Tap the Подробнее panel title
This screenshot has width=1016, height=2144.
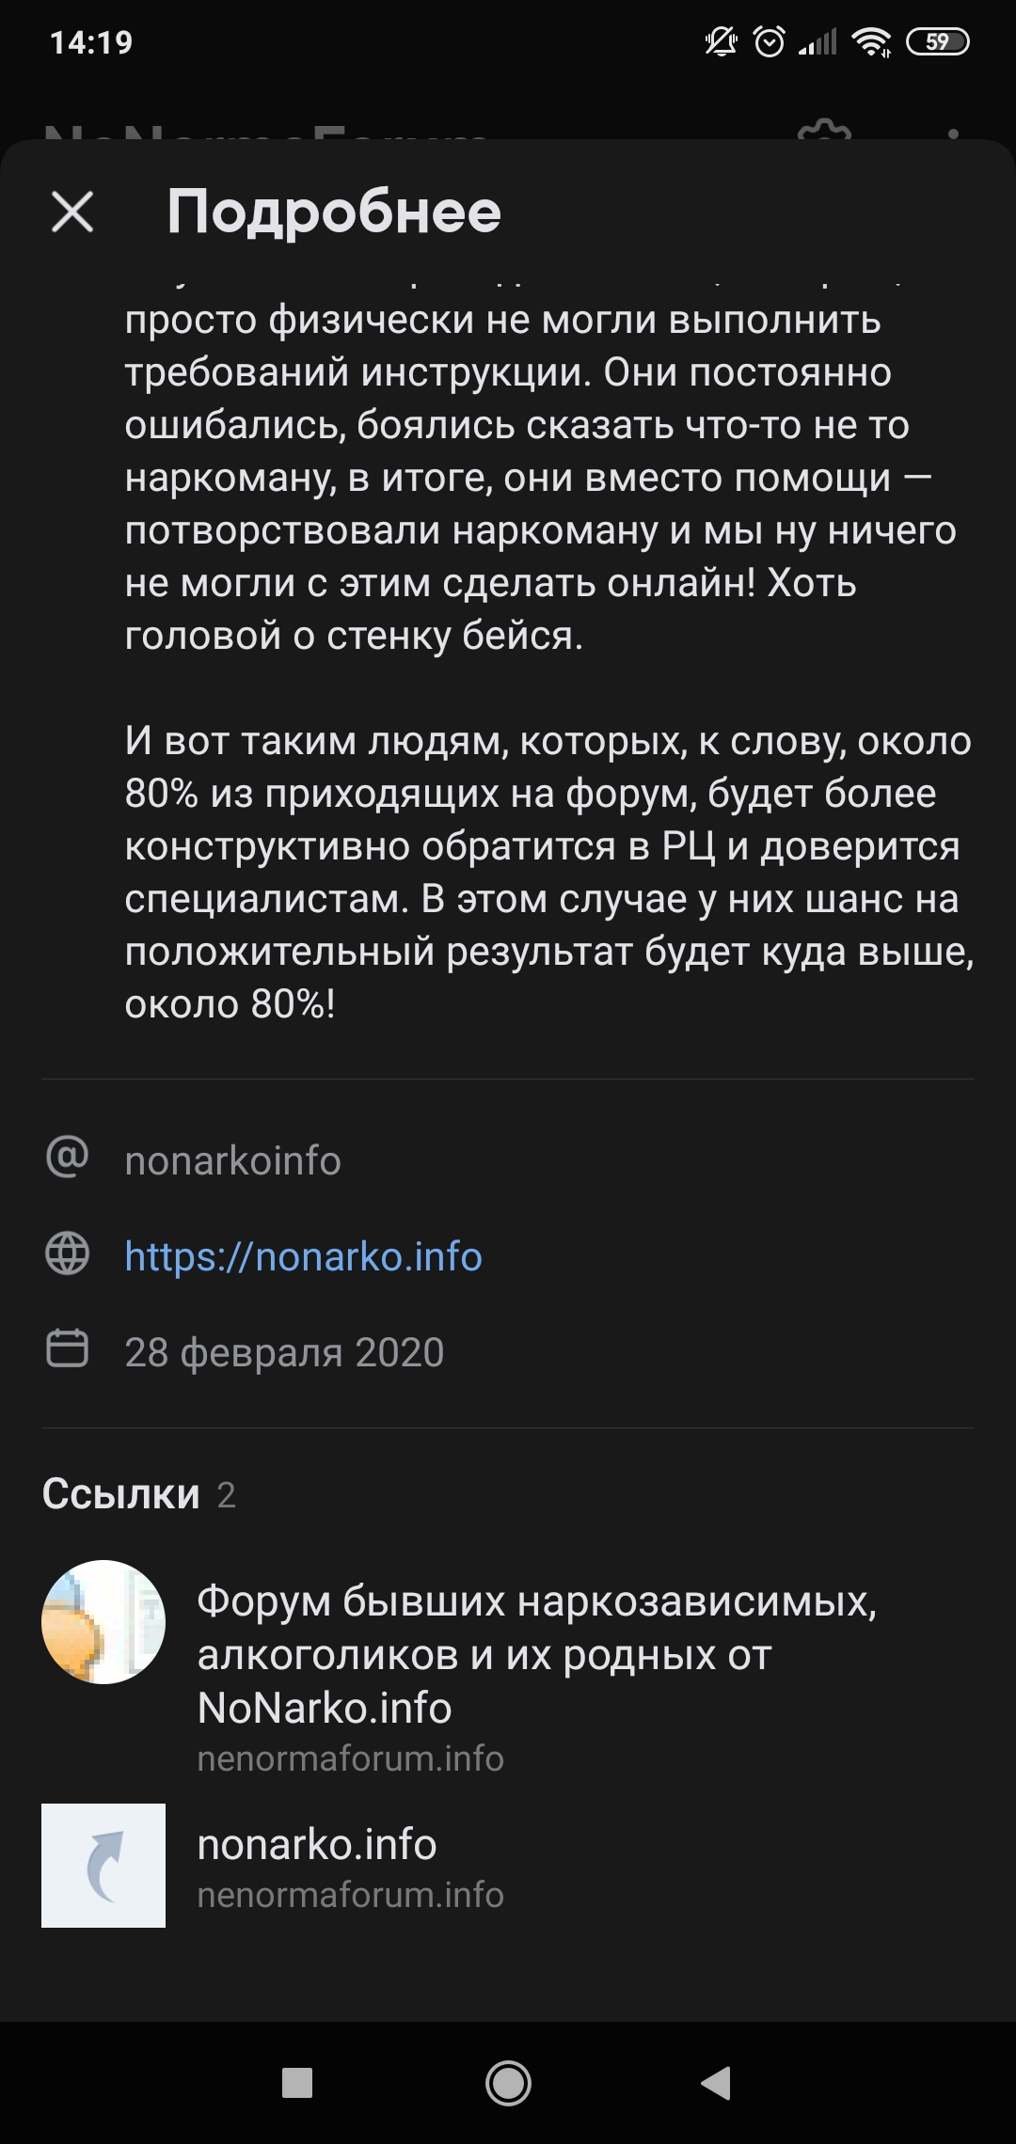click(x=334, y=212)
